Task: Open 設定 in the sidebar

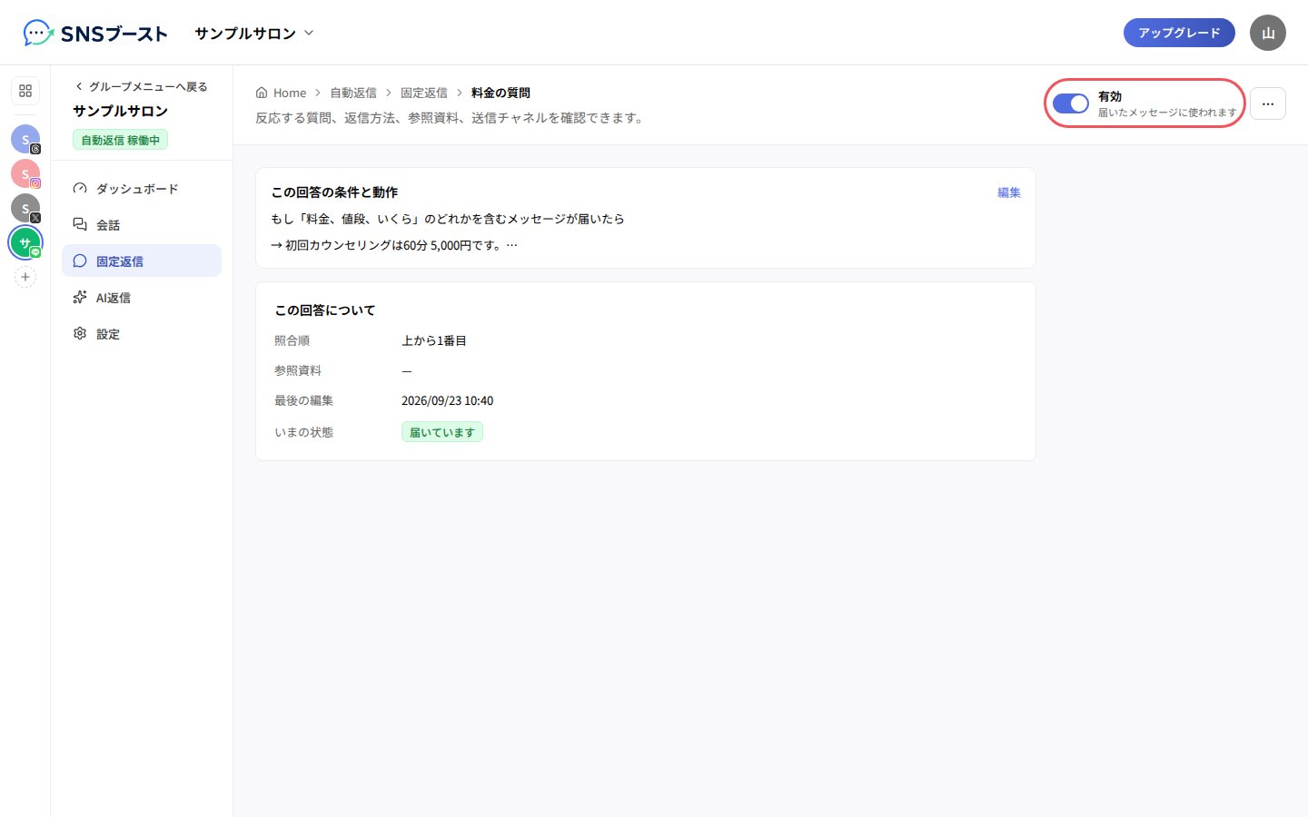Action: [142, 334]
